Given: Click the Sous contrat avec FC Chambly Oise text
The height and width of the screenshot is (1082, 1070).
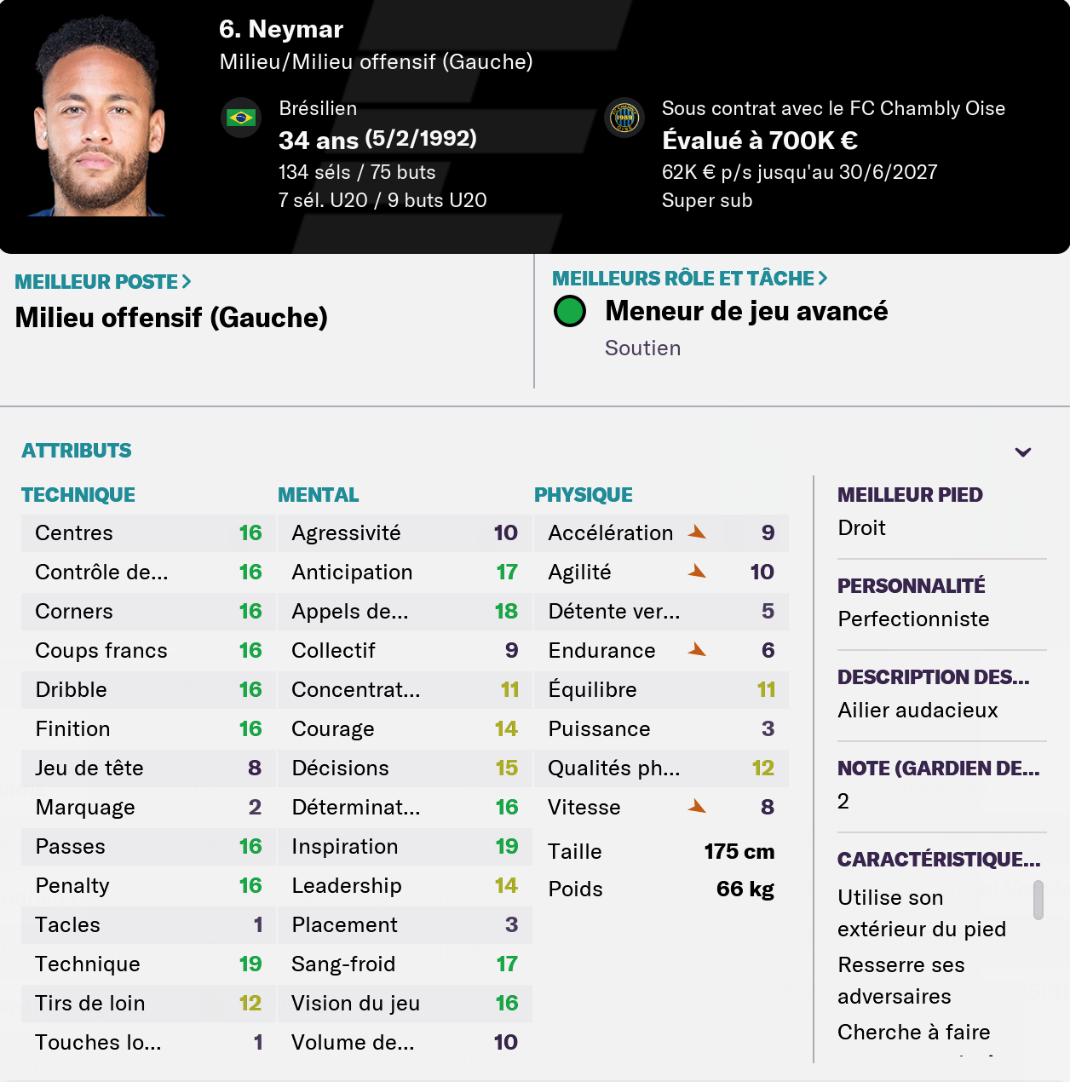Looking at the screenshot, I should [x=833, y=108].
